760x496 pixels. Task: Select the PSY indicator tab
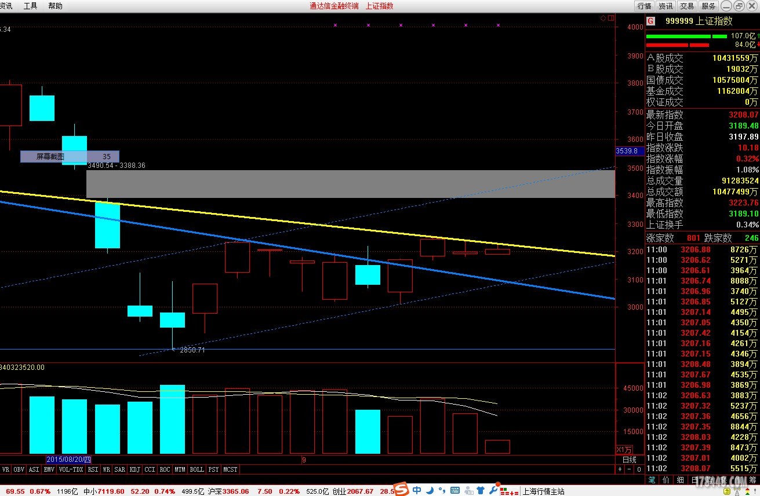(x=213, y=469)
